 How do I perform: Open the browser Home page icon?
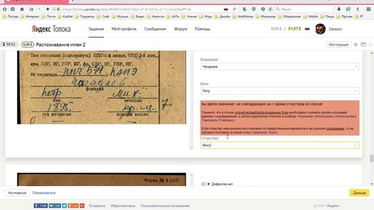tap(22, 9)
